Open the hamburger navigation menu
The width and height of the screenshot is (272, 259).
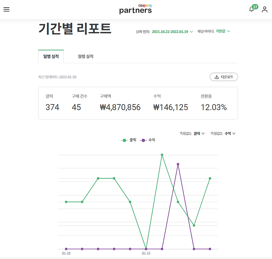pos(7,9)
